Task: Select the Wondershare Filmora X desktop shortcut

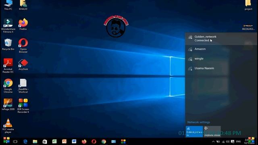Action: click(x=8, y=25)
